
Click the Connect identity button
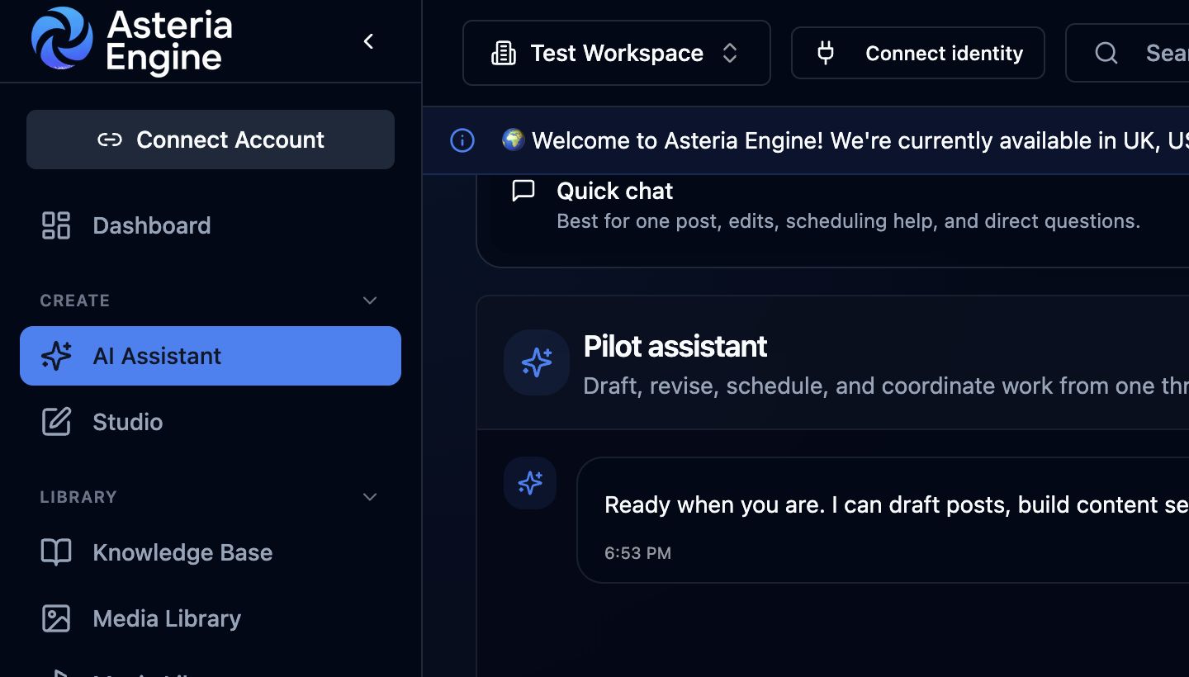[x=918, y=53]
